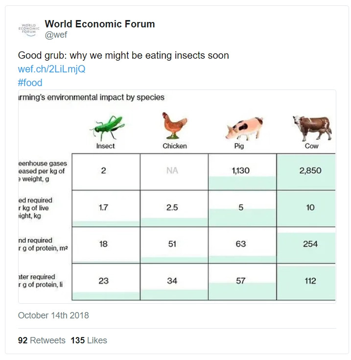
Task: Click the World Economic Forum logo avatar
Action: [28, 28]
